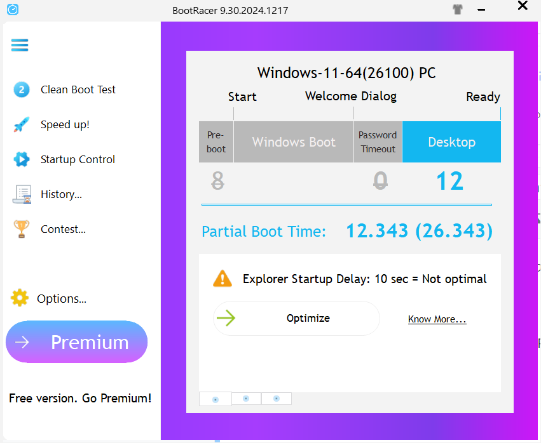Click the Contest trophy icon

22,229
